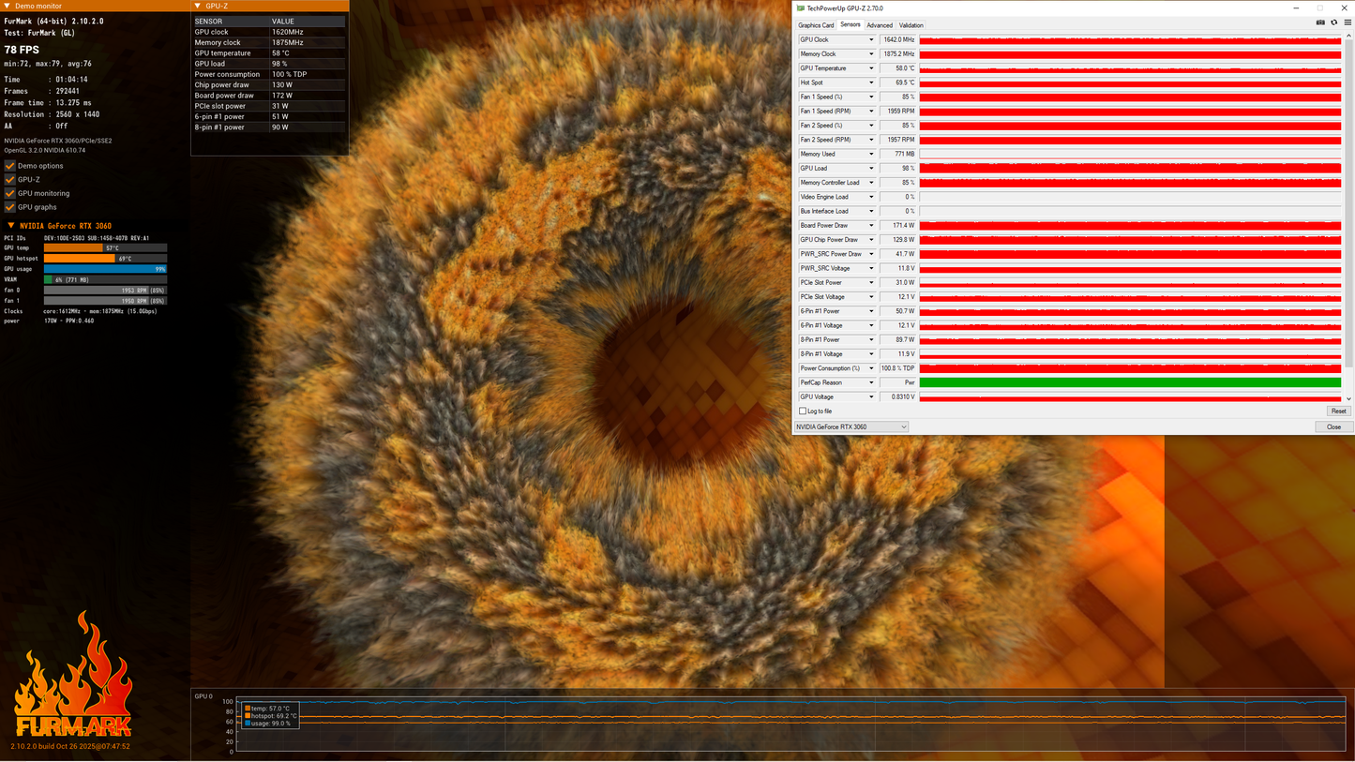Collapse the GPU-Z overlay panel header arrow

pos(198,6)
